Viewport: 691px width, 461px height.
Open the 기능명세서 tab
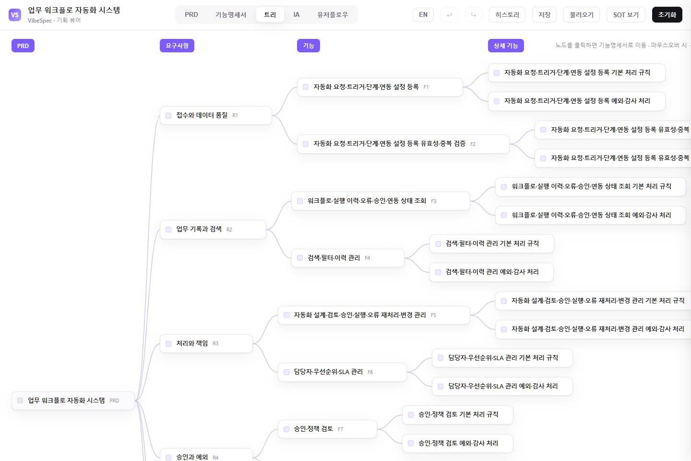(x=231, y=15)
